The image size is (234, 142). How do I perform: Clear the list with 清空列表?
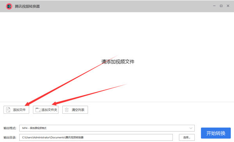click(75, 110)
